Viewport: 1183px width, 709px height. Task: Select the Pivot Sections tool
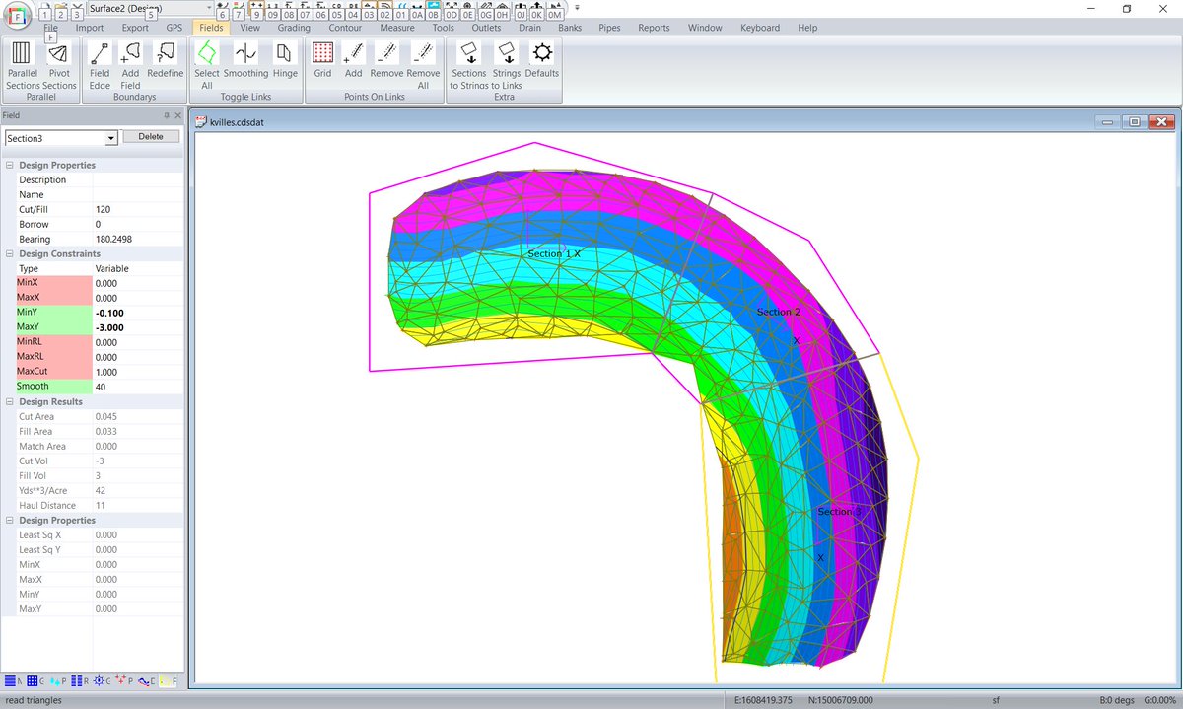click(x=59, y=65)
